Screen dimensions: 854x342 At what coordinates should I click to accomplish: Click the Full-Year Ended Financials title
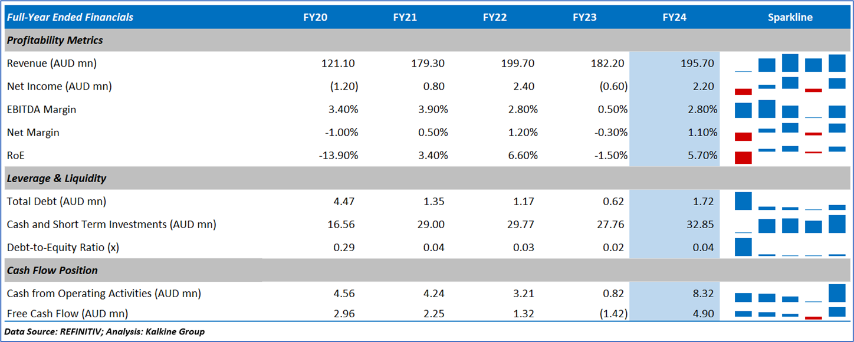pyautogui.click(x=70, y=18)
